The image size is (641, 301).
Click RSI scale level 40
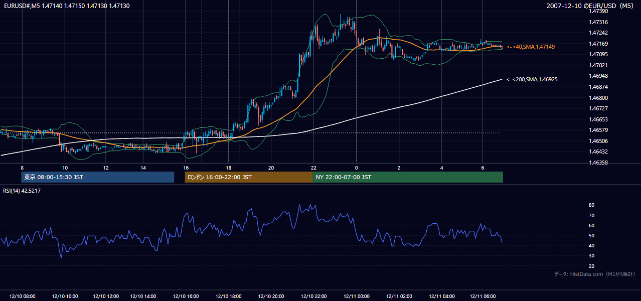coord(592,245)
